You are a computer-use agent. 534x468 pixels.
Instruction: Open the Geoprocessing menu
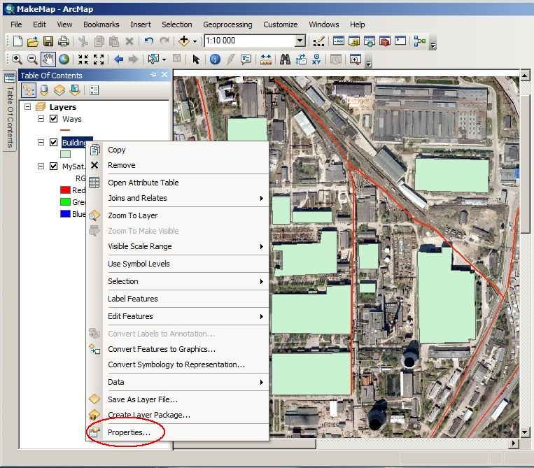[x=227, y=24]
